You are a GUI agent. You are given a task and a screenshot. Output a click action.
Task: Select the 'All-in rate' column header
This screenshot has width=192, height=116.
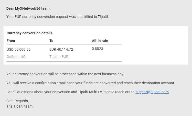100,41
